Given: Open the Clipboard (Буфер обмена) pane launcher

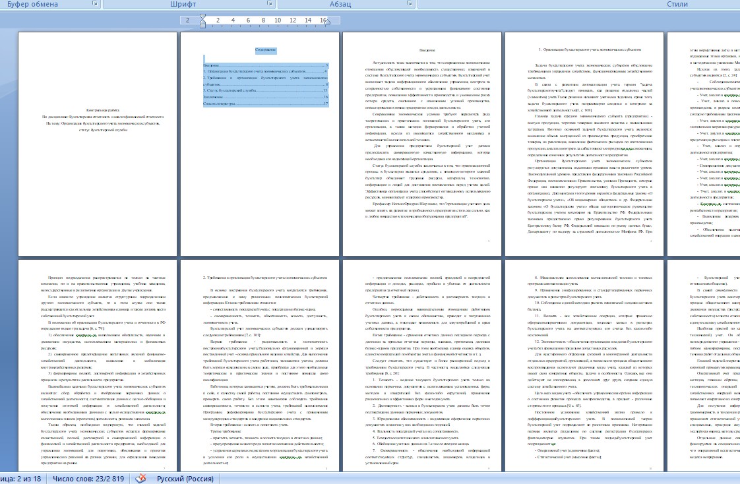Looking at the screenshot, I should point(95,4).
